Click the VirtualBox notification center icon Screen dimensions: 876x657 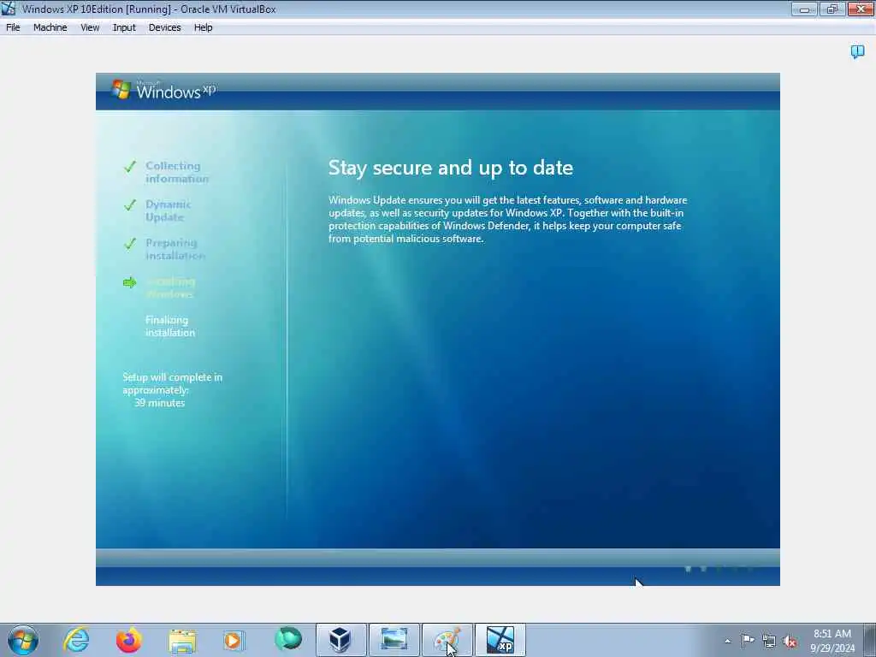pyautogui.click(x=857, y=52)
